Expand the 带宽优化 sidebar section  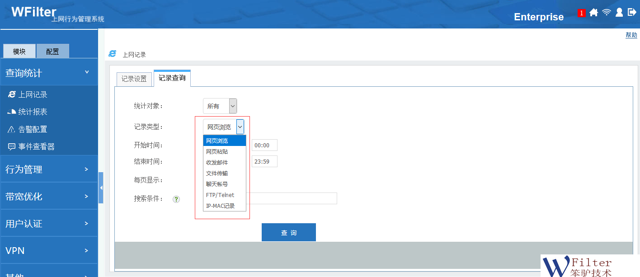49,196
